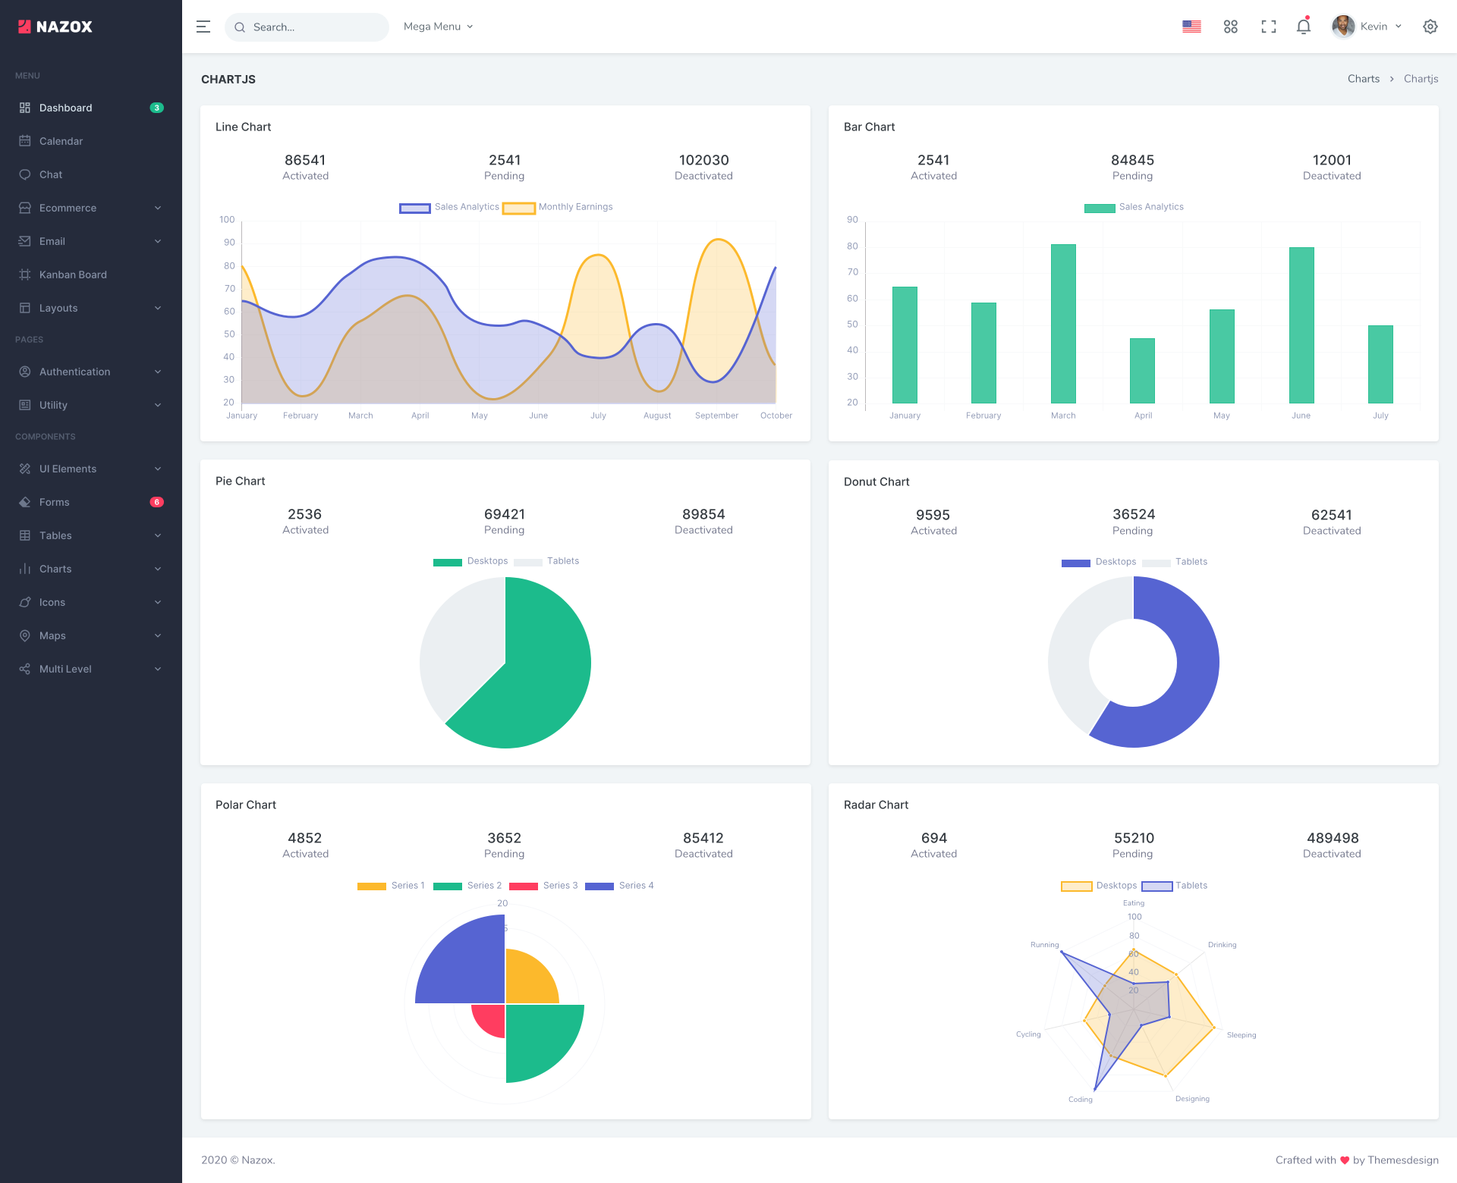Click the Authentication user icon
Screen dimensions: 1457x1183
(x=25, y=372)
